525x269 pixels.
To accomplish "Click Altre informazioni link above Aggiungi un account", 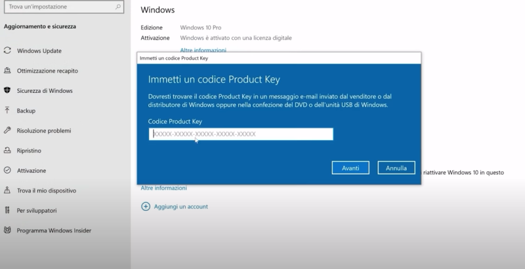I will (163, 188).
